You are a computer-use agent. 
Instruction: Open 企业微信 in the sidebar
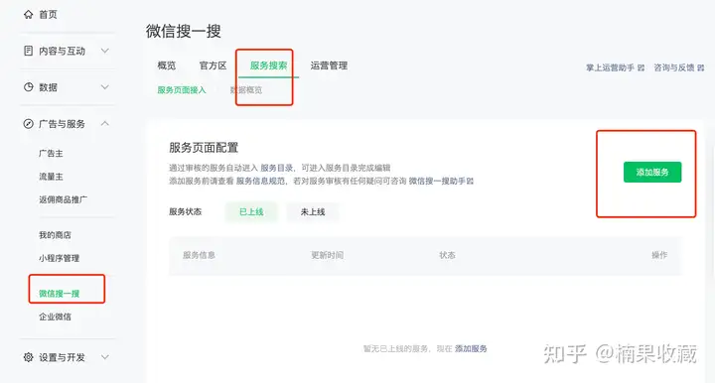[55, 317]
